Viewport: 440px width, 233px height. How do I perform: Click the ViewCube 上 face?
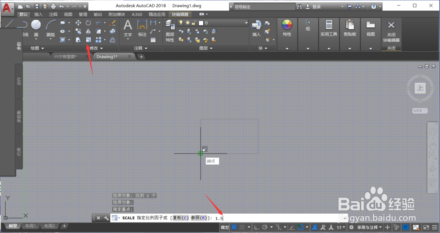click(x=420, y=88)
